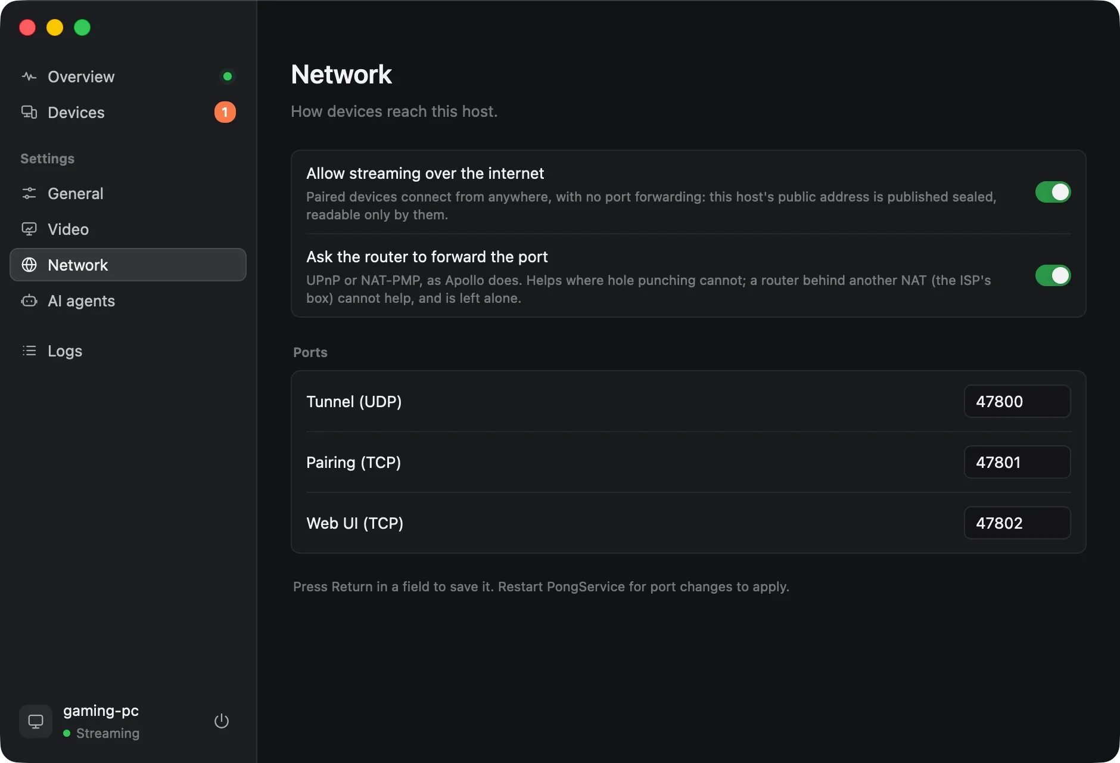Click the Overview pulse icon
This screenshot has height=763, width=1120.
tap(29, 76)
